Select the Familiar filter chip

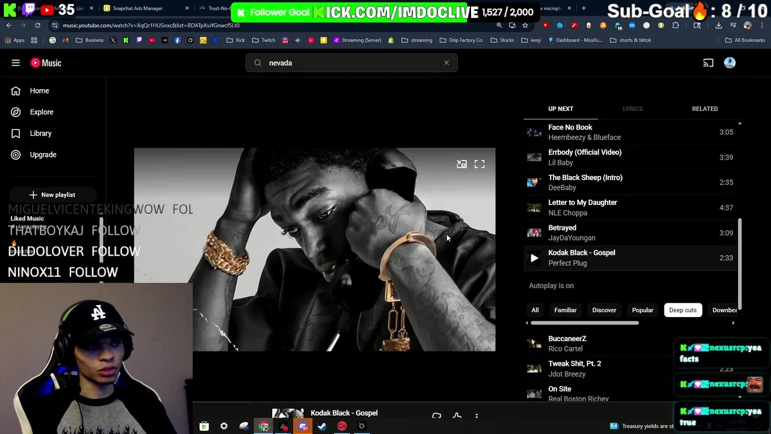[x=565, y=310]
